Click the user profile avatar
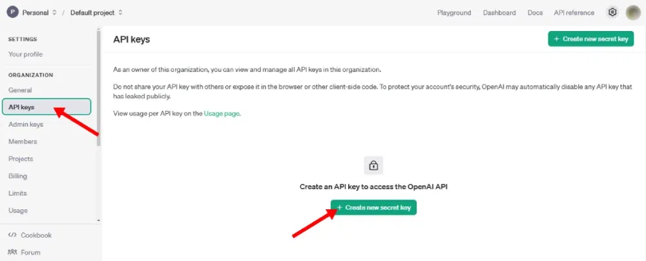Screen dimensions: 646x261 tap(633, 12)
